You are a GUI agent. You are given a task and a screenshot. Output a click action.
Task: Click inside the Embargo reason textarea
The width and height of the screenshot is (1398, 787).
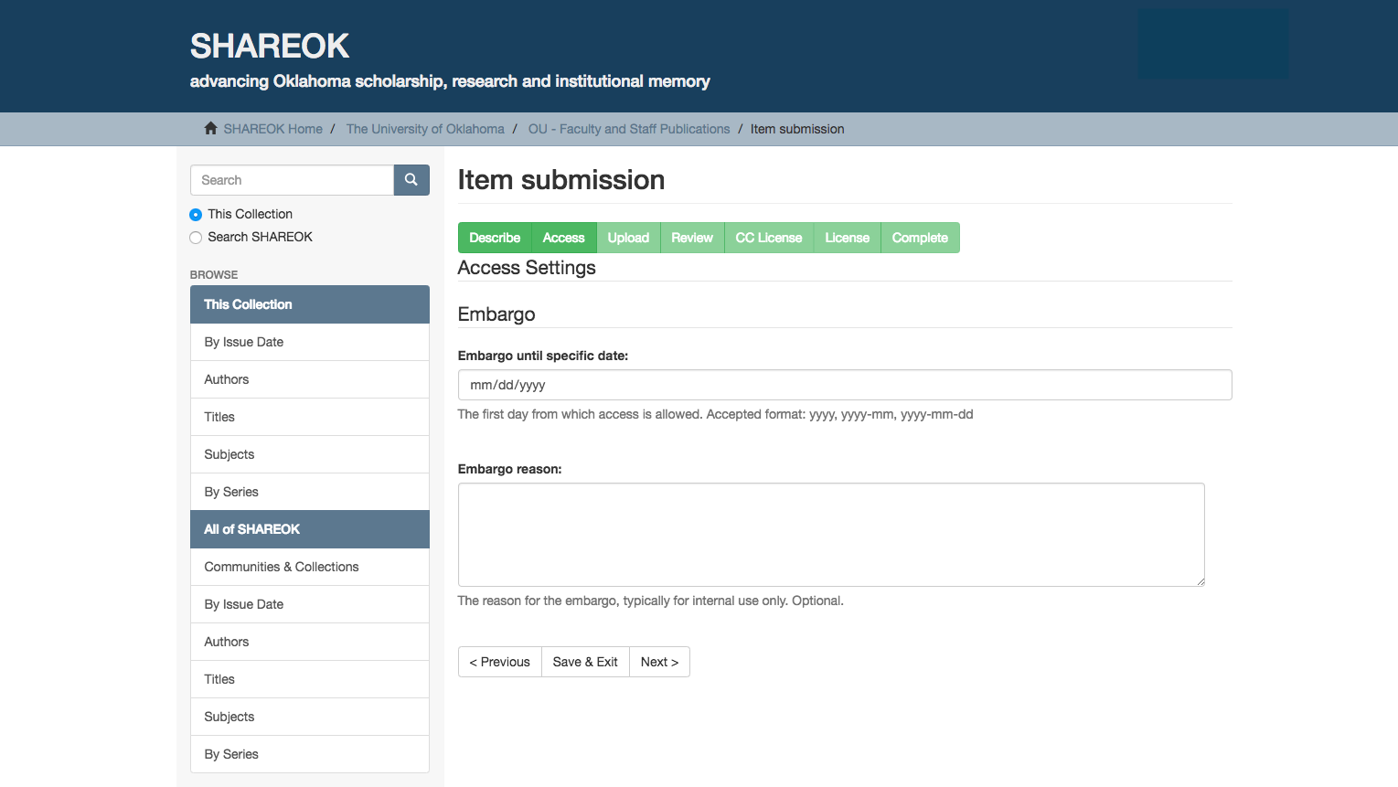tap(830, 534)
